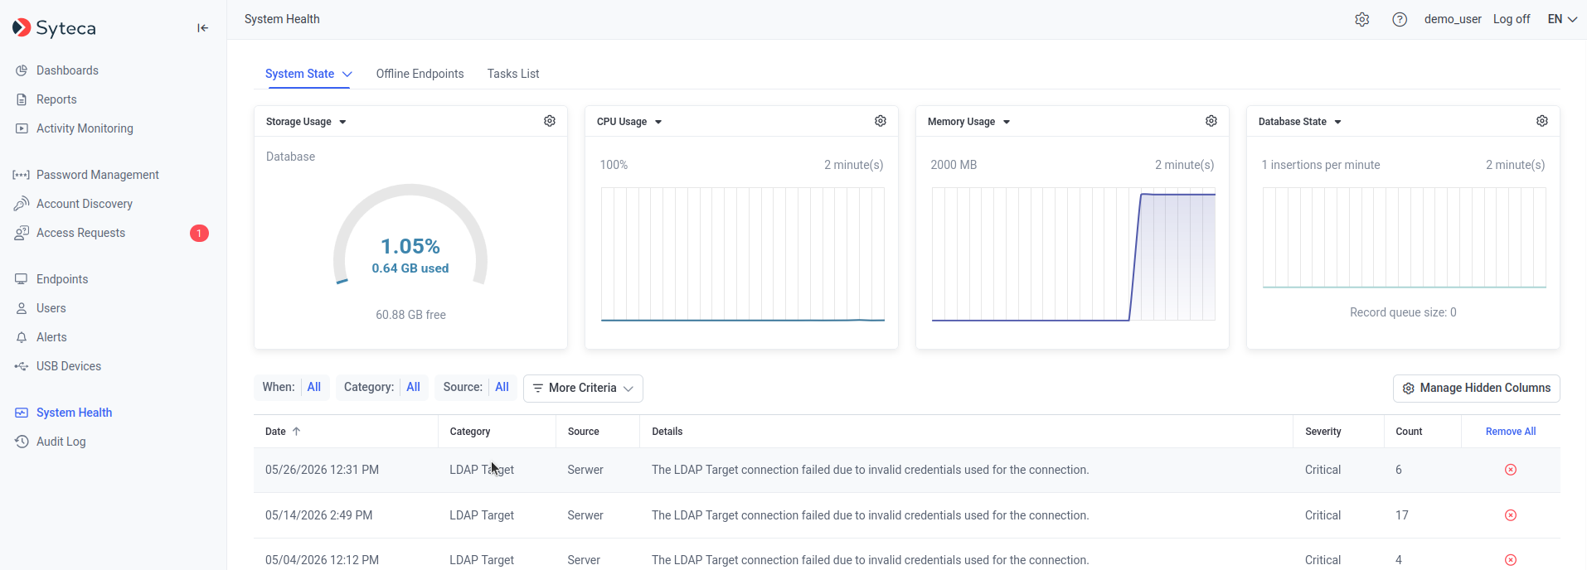The height and width of the screenshot is (570, 1587).
Task: Switch to Offline Endpoints tab
Action: pyautogui.click(x=420, y=74)
